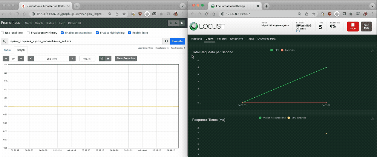Click the light theme sun icon

click(x=171, y=23)
